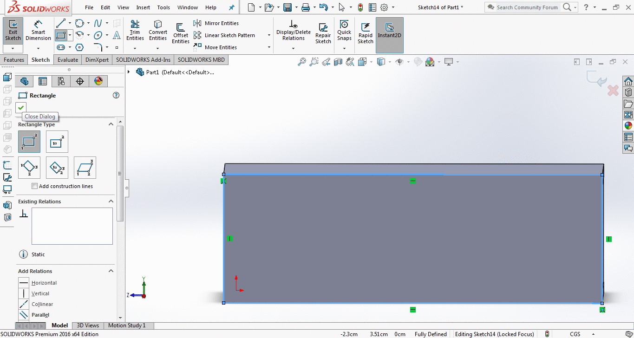Click Linear Sketch Pattern
The image size is (634, 338).
click(x=224, y=35)
